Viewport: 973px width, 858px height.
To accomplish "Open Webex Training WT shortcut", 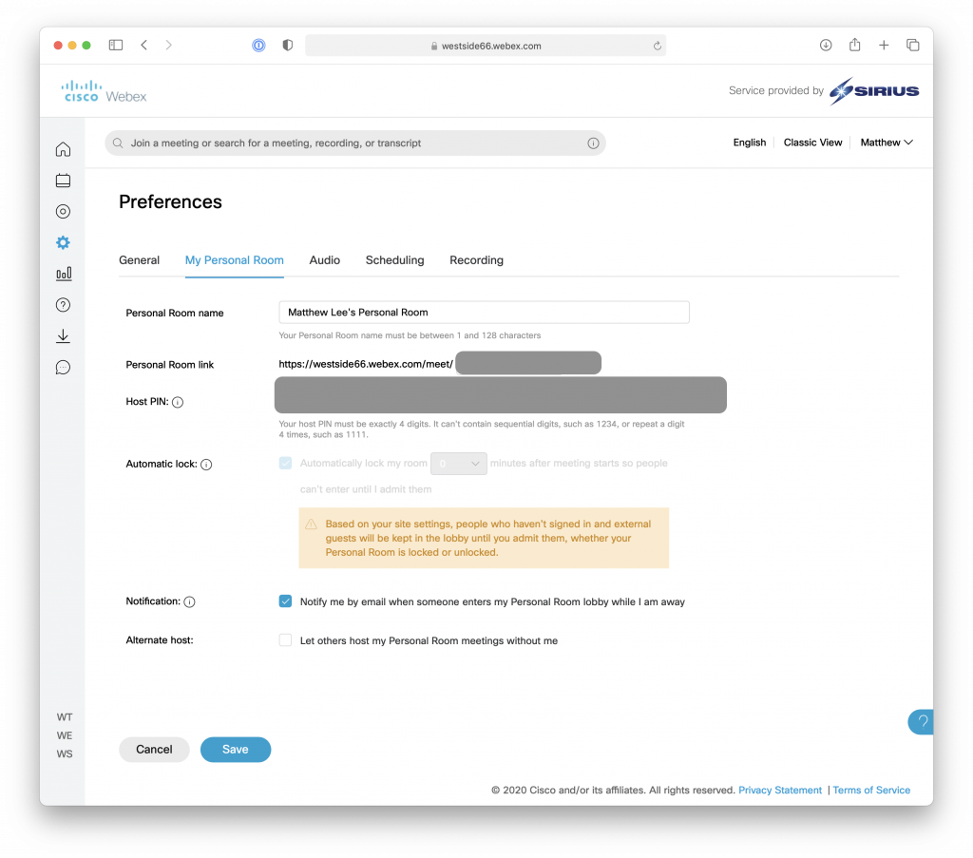I will click(x=65, y=717).
